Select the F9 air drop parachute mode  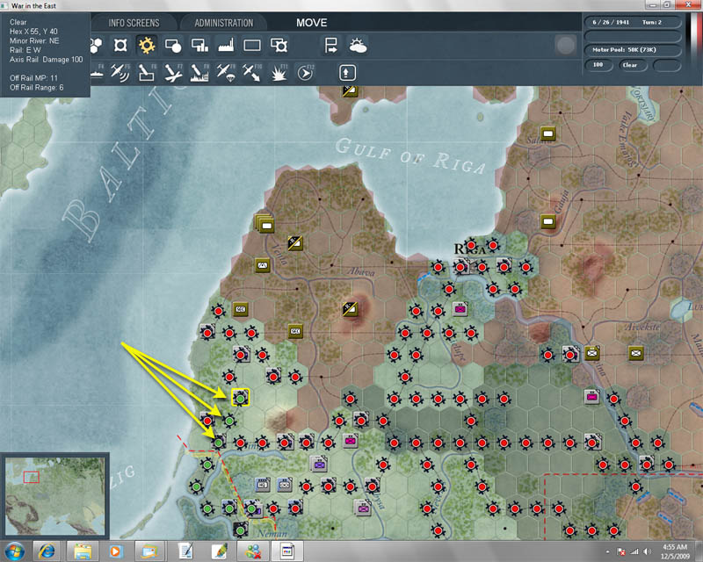[x=226, y=73]
